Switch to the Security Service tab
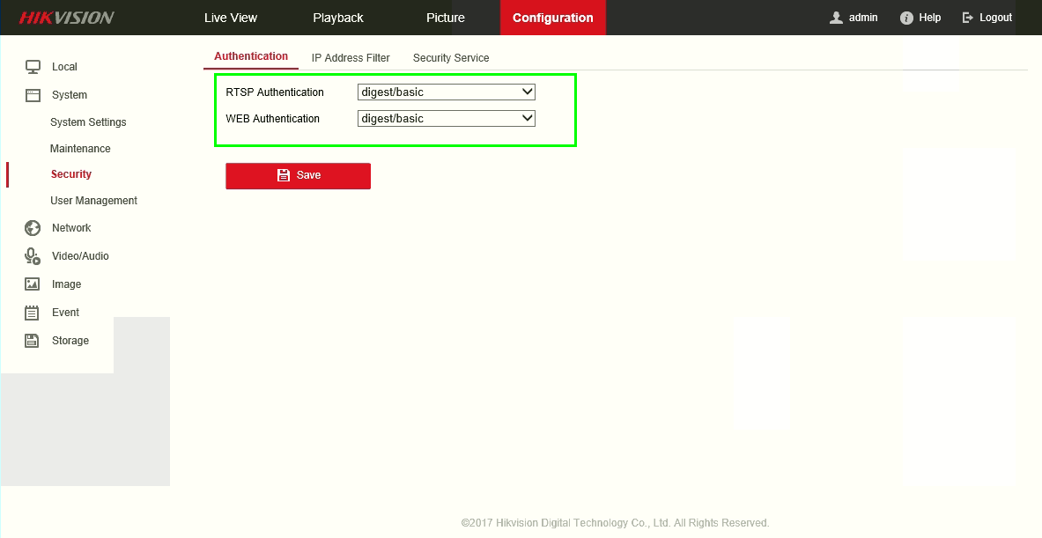The height and width of the screenshot is (538, 1042). pyautogui.click(x=450, y=57)
